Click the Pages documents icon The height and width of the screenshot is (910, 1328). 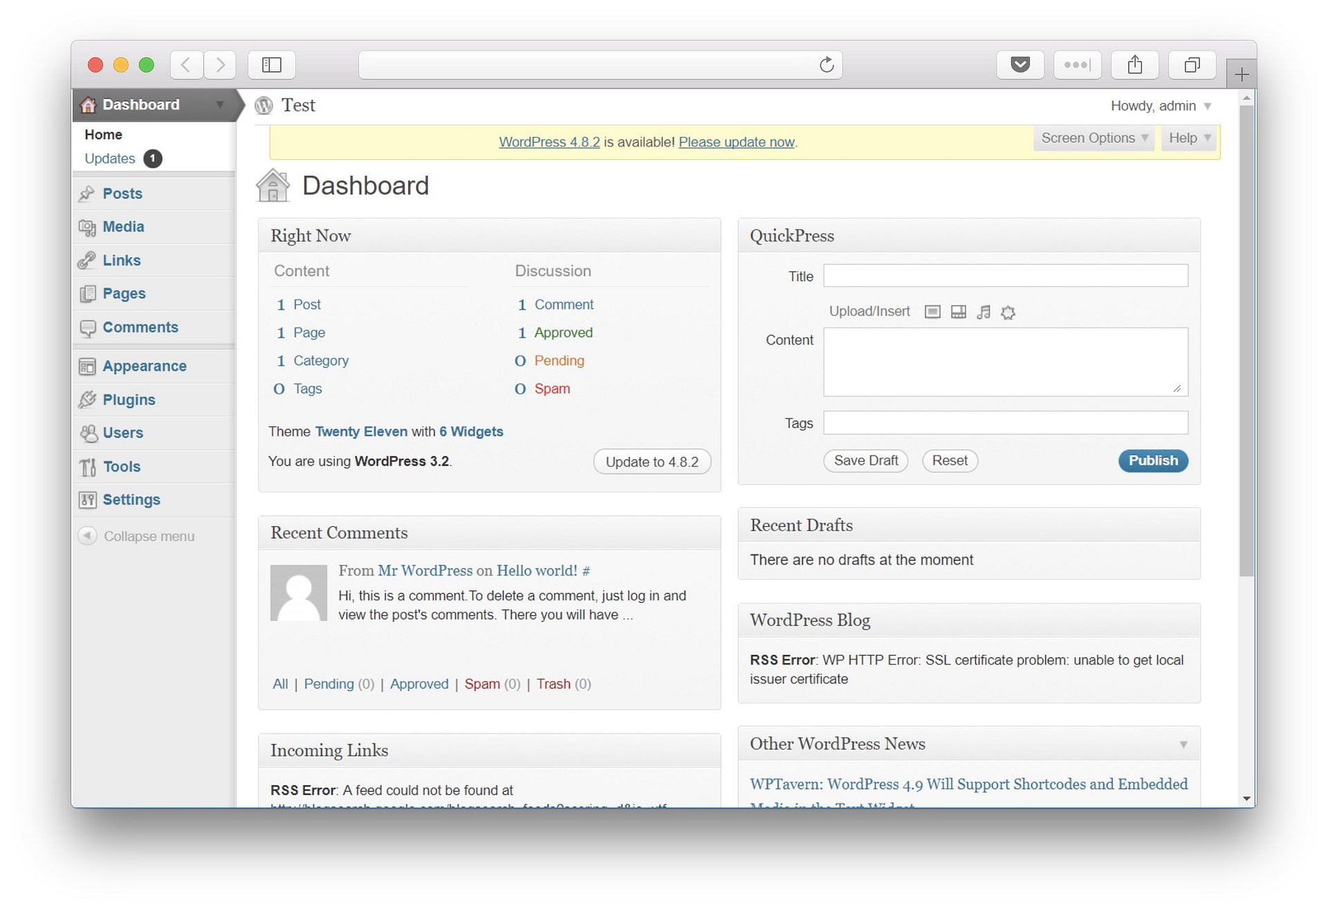tap(87, 294)
